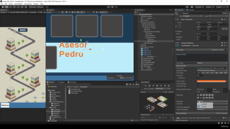The width and height of the screenshot is (230, 129).
Task: Click the Pause button
Action: (x=112, y=7)
